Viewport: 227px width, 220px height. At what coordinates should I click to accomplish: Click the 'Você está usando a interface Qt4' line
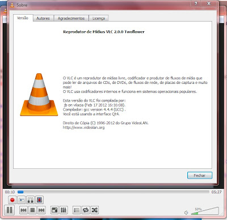coord(91,114)
